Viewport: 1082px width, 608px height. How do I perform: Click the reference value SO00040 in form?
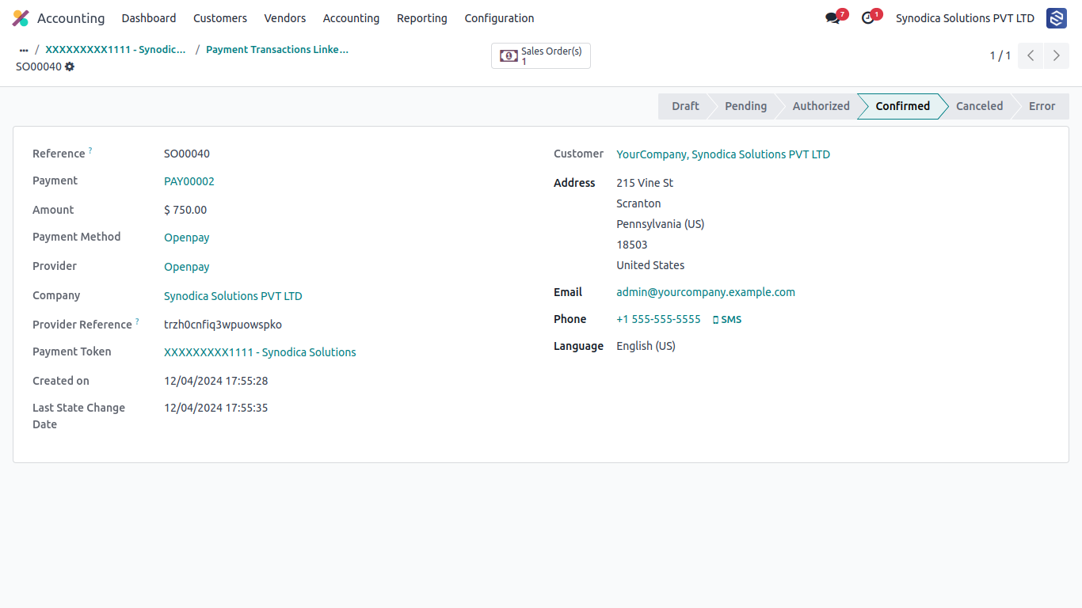[187, 154]
